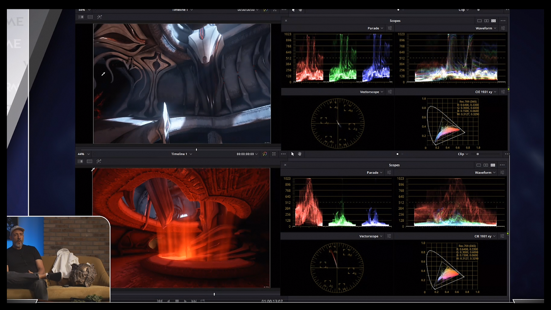Switch lower Scopes to two-scope layout
Image resolution: width=551 pixels, height=310 pixels.
tap(486, 165)
